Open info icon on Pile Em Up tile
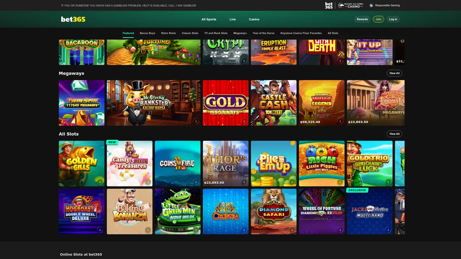The height and width of the screenshot is (259, 461). click(x=292, y=182)
